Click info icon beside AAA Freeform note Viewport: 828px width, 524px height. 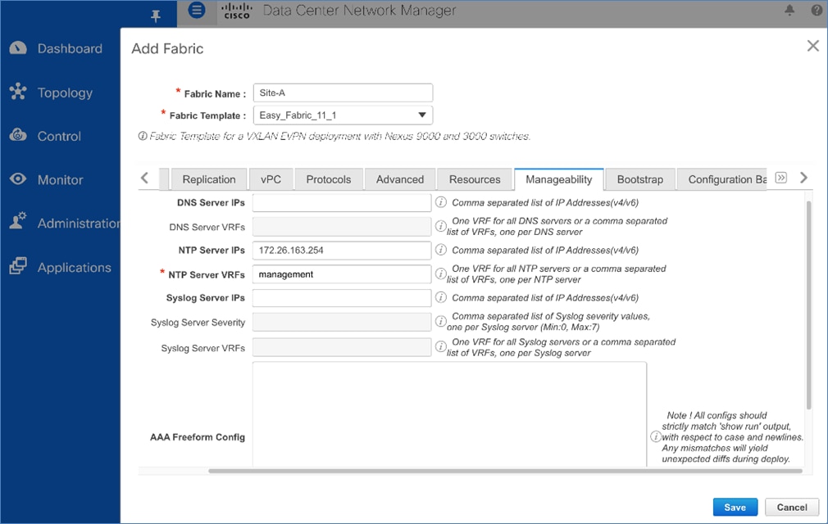(x=655, y=436)
